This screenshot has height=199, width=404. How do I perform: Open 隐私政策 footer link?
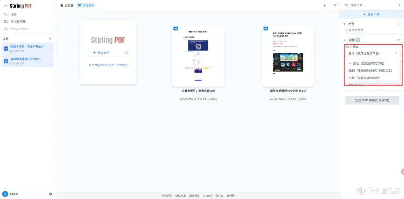(x=181, y=196)
